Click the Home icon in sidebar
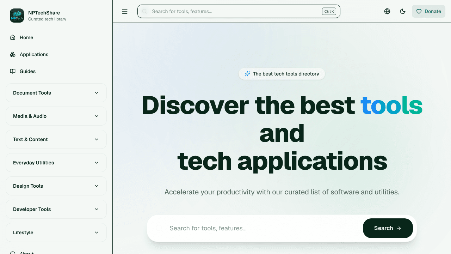This screenshot has height=254, width=451. [x=13, y=37]
